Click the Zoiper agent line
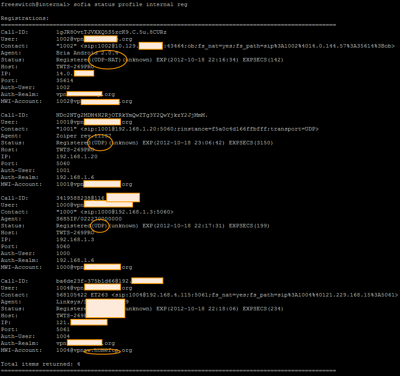The height and width of the screenshot is (376, 400). (x=83, y=136)
